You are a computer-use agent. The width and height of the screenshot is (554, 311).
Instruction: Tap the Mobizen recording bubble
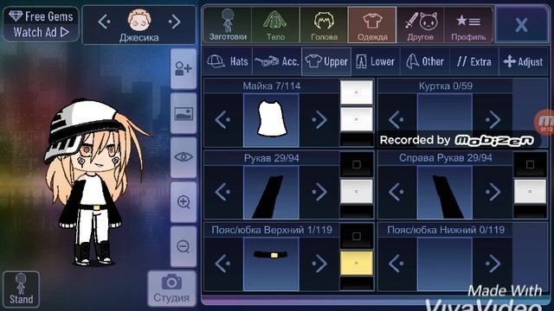tap(544, 122)
